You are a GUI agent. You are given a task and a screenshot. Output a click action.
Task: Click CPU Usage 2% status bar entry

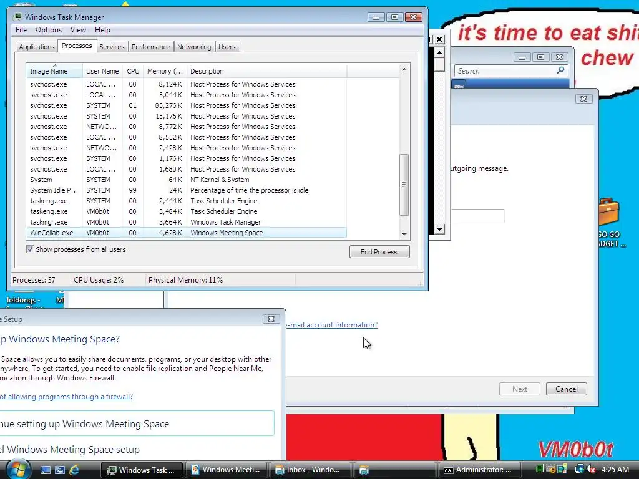click(x=99, y=280)
